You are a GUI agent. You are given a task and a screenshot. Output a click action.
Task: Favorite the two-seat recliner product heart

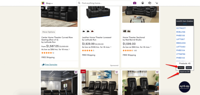click(157, 72)
